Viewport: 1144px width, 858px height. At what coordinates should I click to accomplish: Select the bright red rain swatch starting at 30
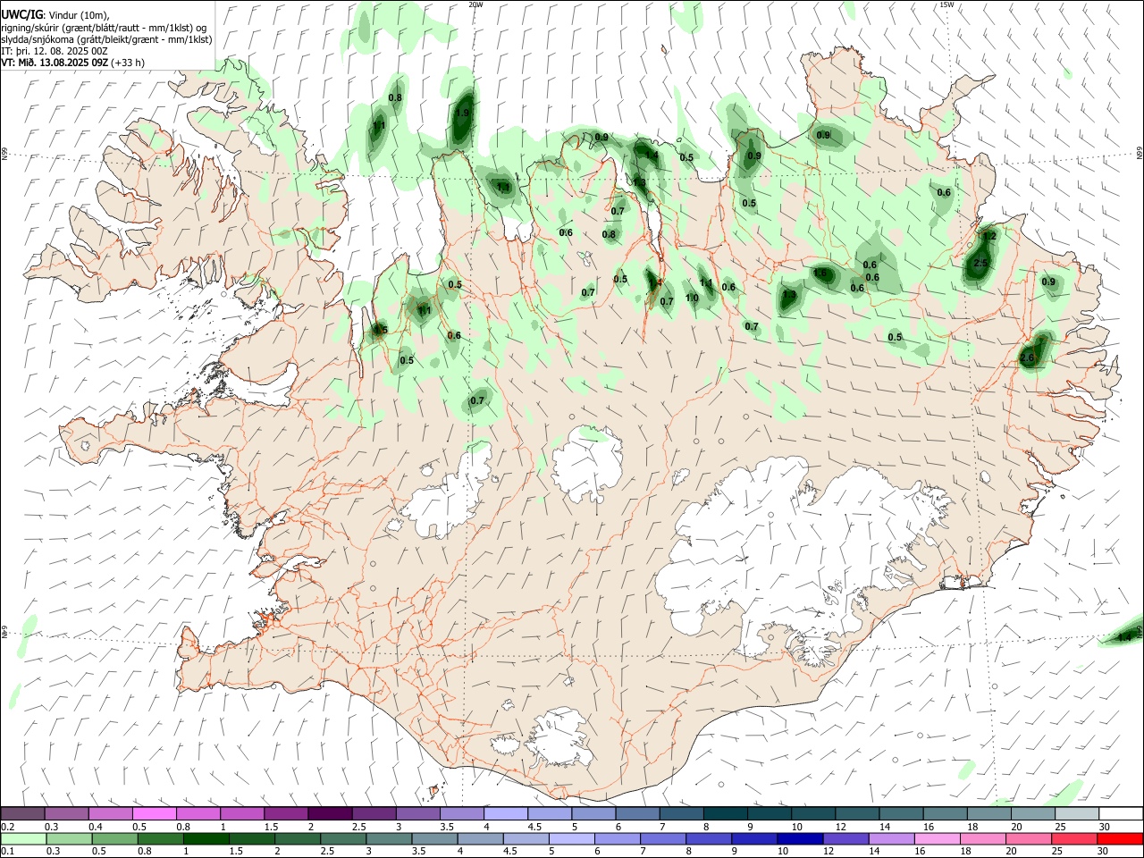coord(1119,838)
